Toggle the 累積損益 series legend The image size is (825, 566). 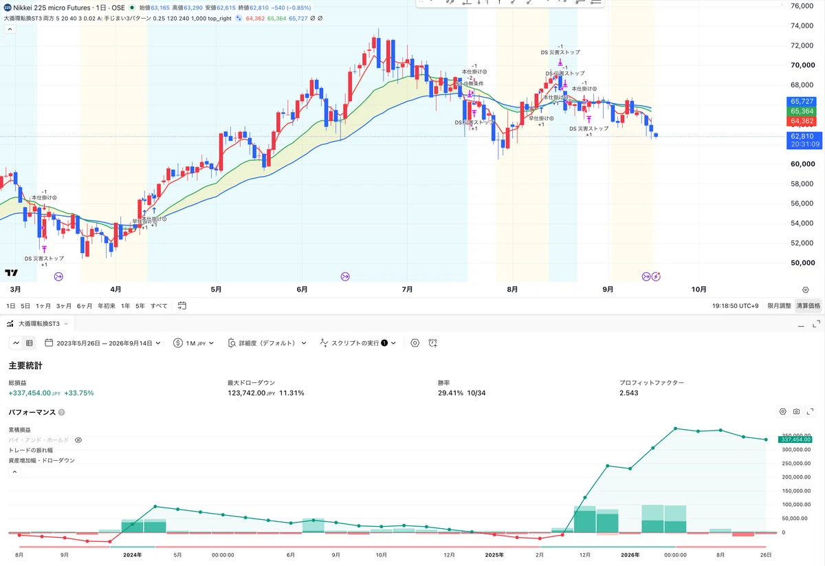(x=20, y=429)
